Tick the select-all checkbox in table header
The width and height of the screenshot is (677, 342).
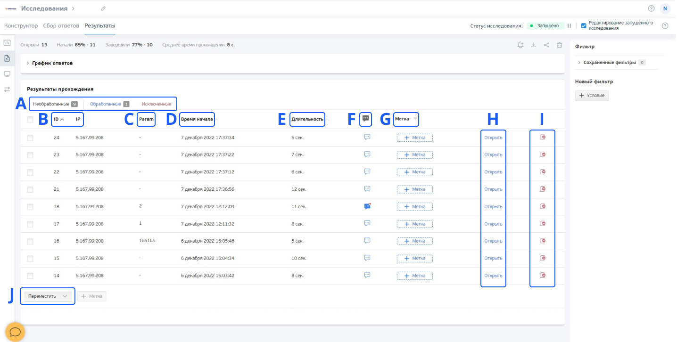(x=30, y=120)
